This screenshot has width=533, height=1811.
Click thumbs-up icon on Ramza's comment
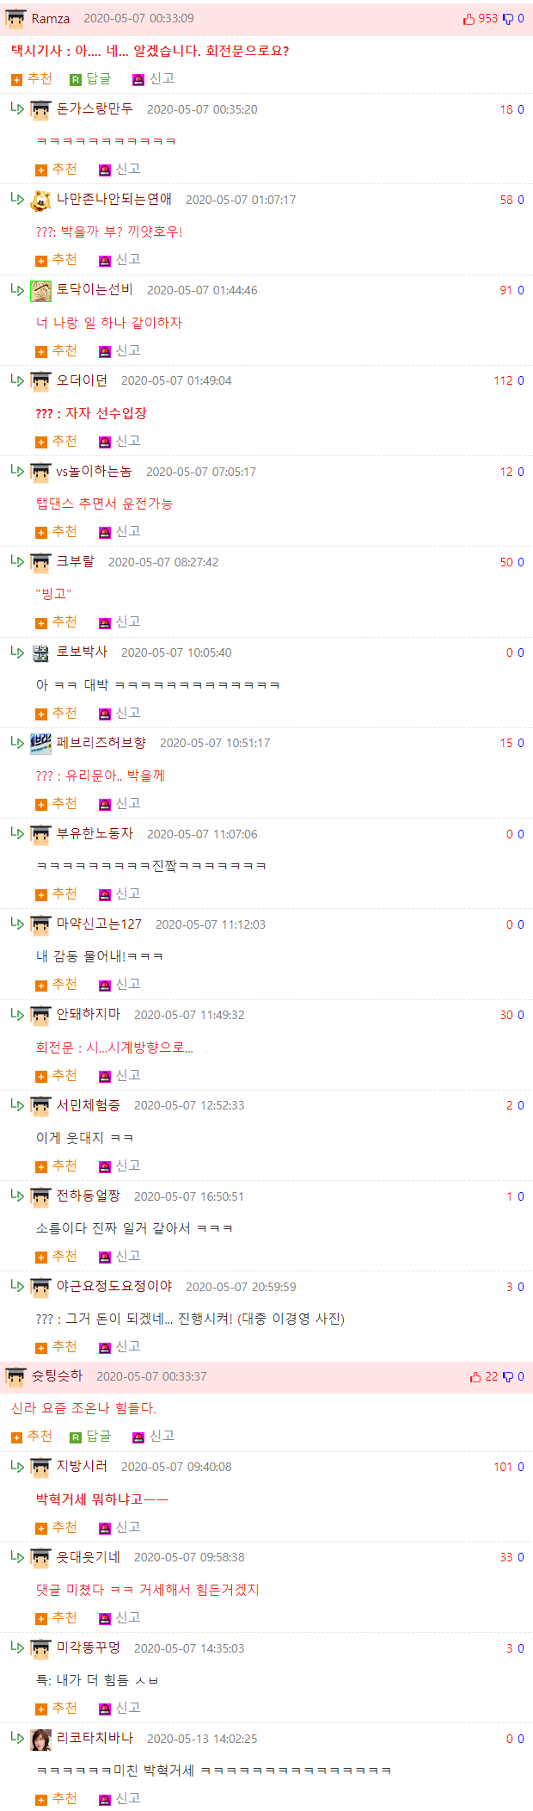click(x=469, y=19)
